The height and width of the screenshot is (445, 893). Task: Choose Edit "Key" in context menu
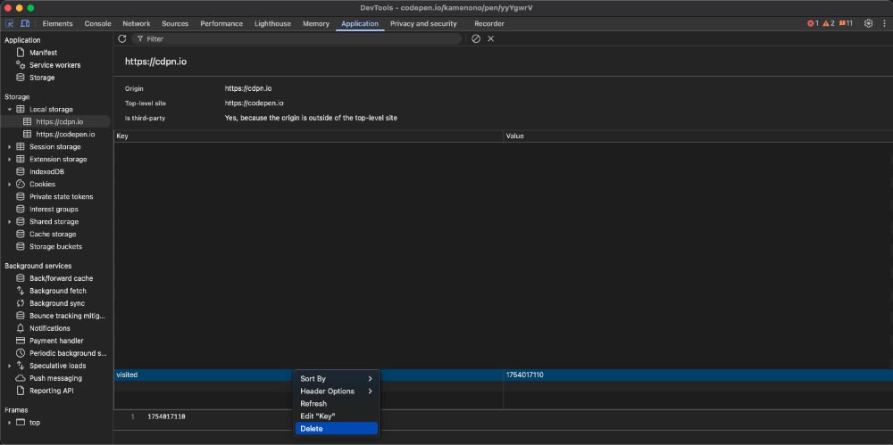point(337,416)
